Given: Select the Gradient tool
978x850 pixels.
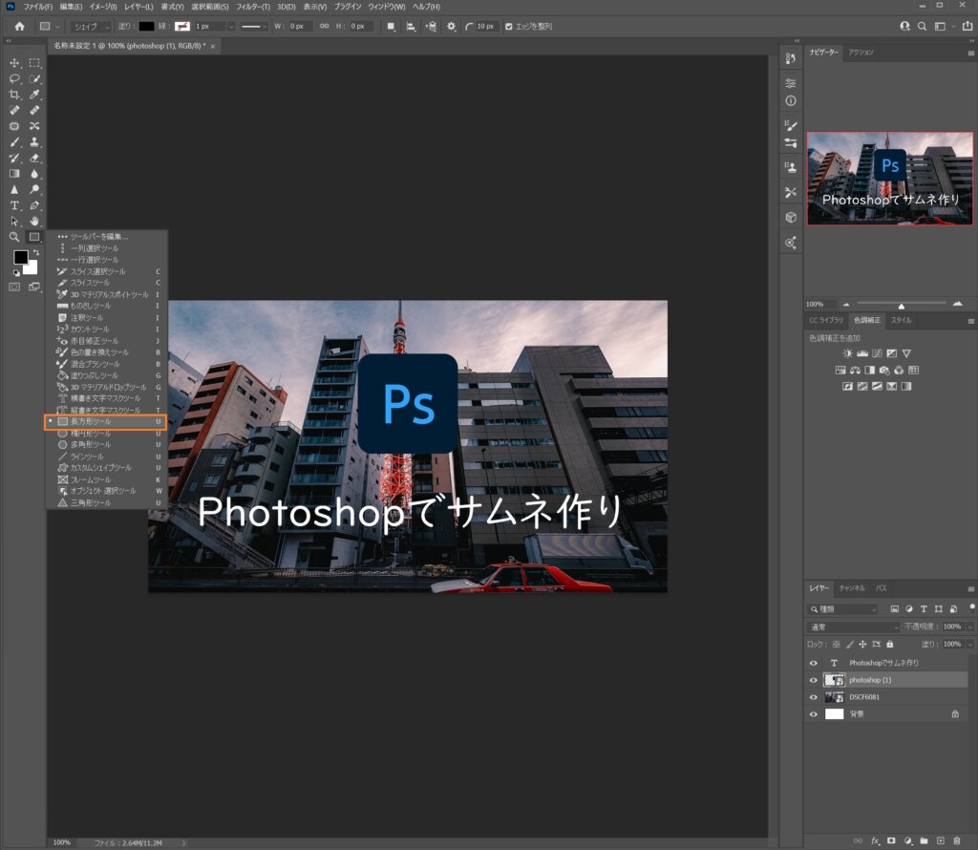Looking at the screenshot, I should click(x=14, y=174).
